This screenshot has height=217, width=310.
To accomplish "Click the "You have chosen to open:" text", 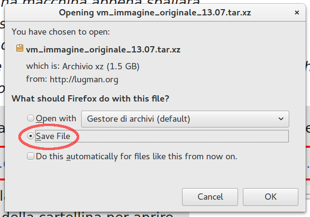I will [61, 32].
